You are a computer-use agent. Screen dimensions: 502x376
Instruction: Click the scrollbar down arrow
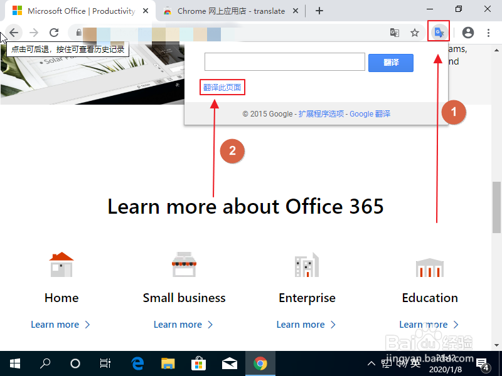click(496, 345)
